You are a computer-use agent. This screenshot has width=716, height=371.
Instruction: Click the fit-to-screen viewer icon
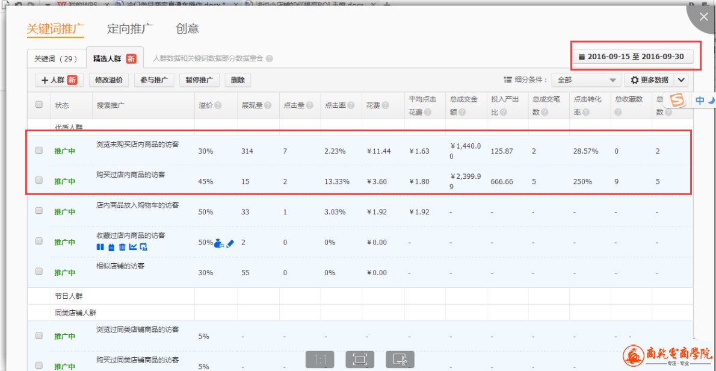tap(360, 360)
